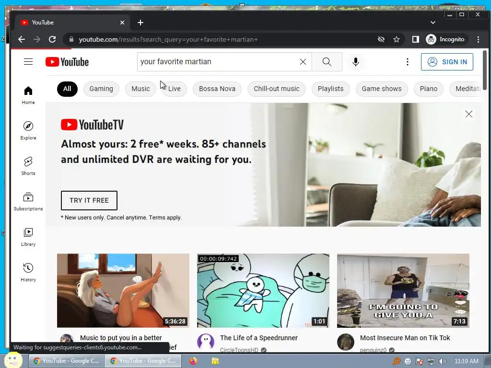The width and height of the screenshot is (491, 368).
Task: Open the Incognito profile indicator
Action: click(x=445, y=39)
